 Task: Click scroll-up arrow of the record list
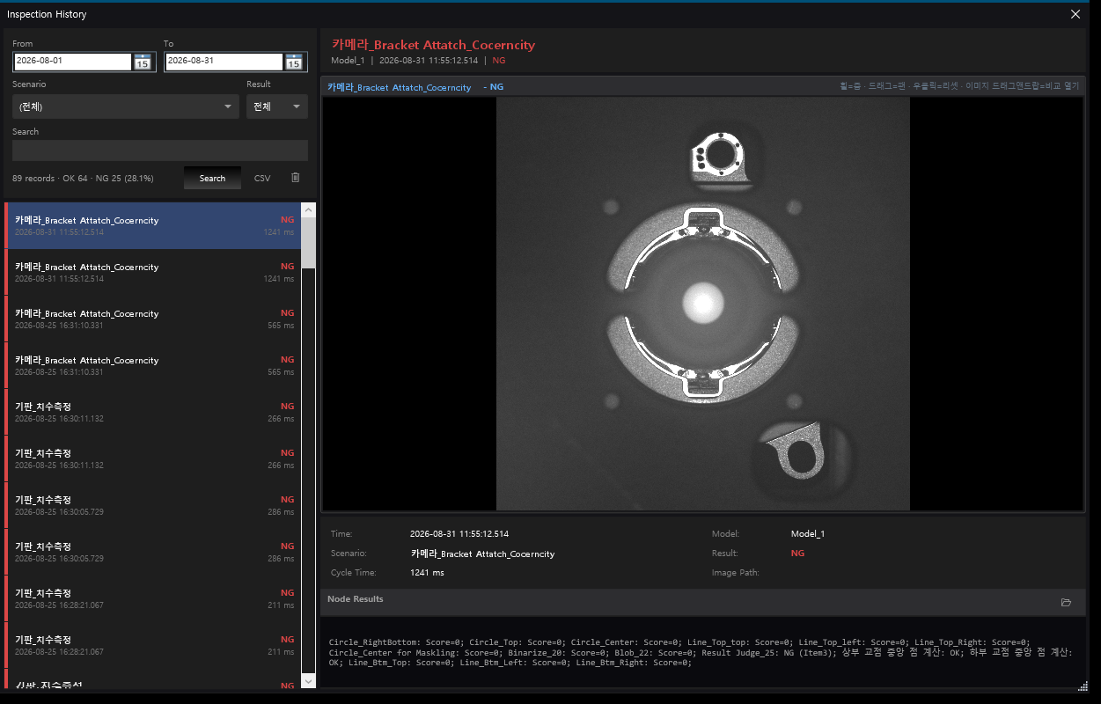tap(308, 210)
